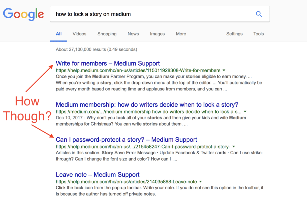Open search Tools

coord(258,34)
